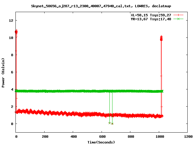This screenshot has height=145, width=194.
Task: Click the green legend line sample
Action: pyautogui.click(x=178, y=19)
